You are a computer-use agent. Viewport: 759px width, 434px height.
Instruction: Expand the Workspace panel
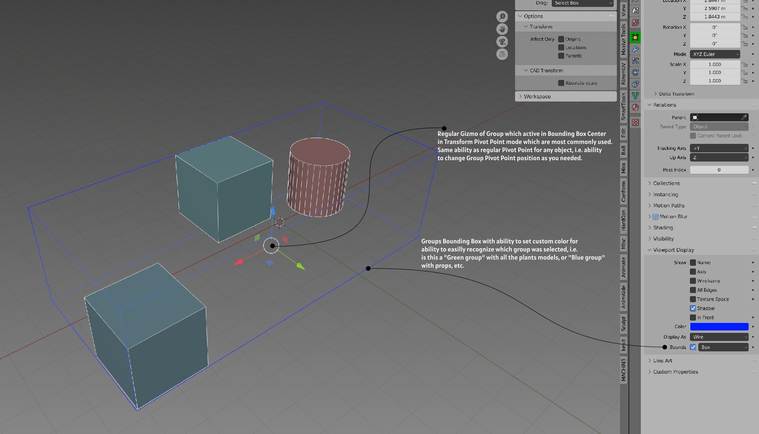pyautogui.click(x=565, y=97)
